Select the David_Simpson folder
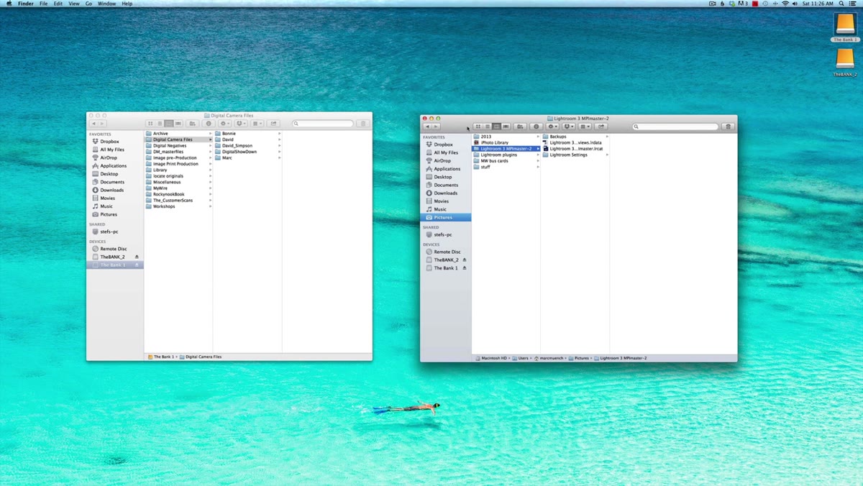The width and height of the screenshot is (863, 486). point(237,146)
